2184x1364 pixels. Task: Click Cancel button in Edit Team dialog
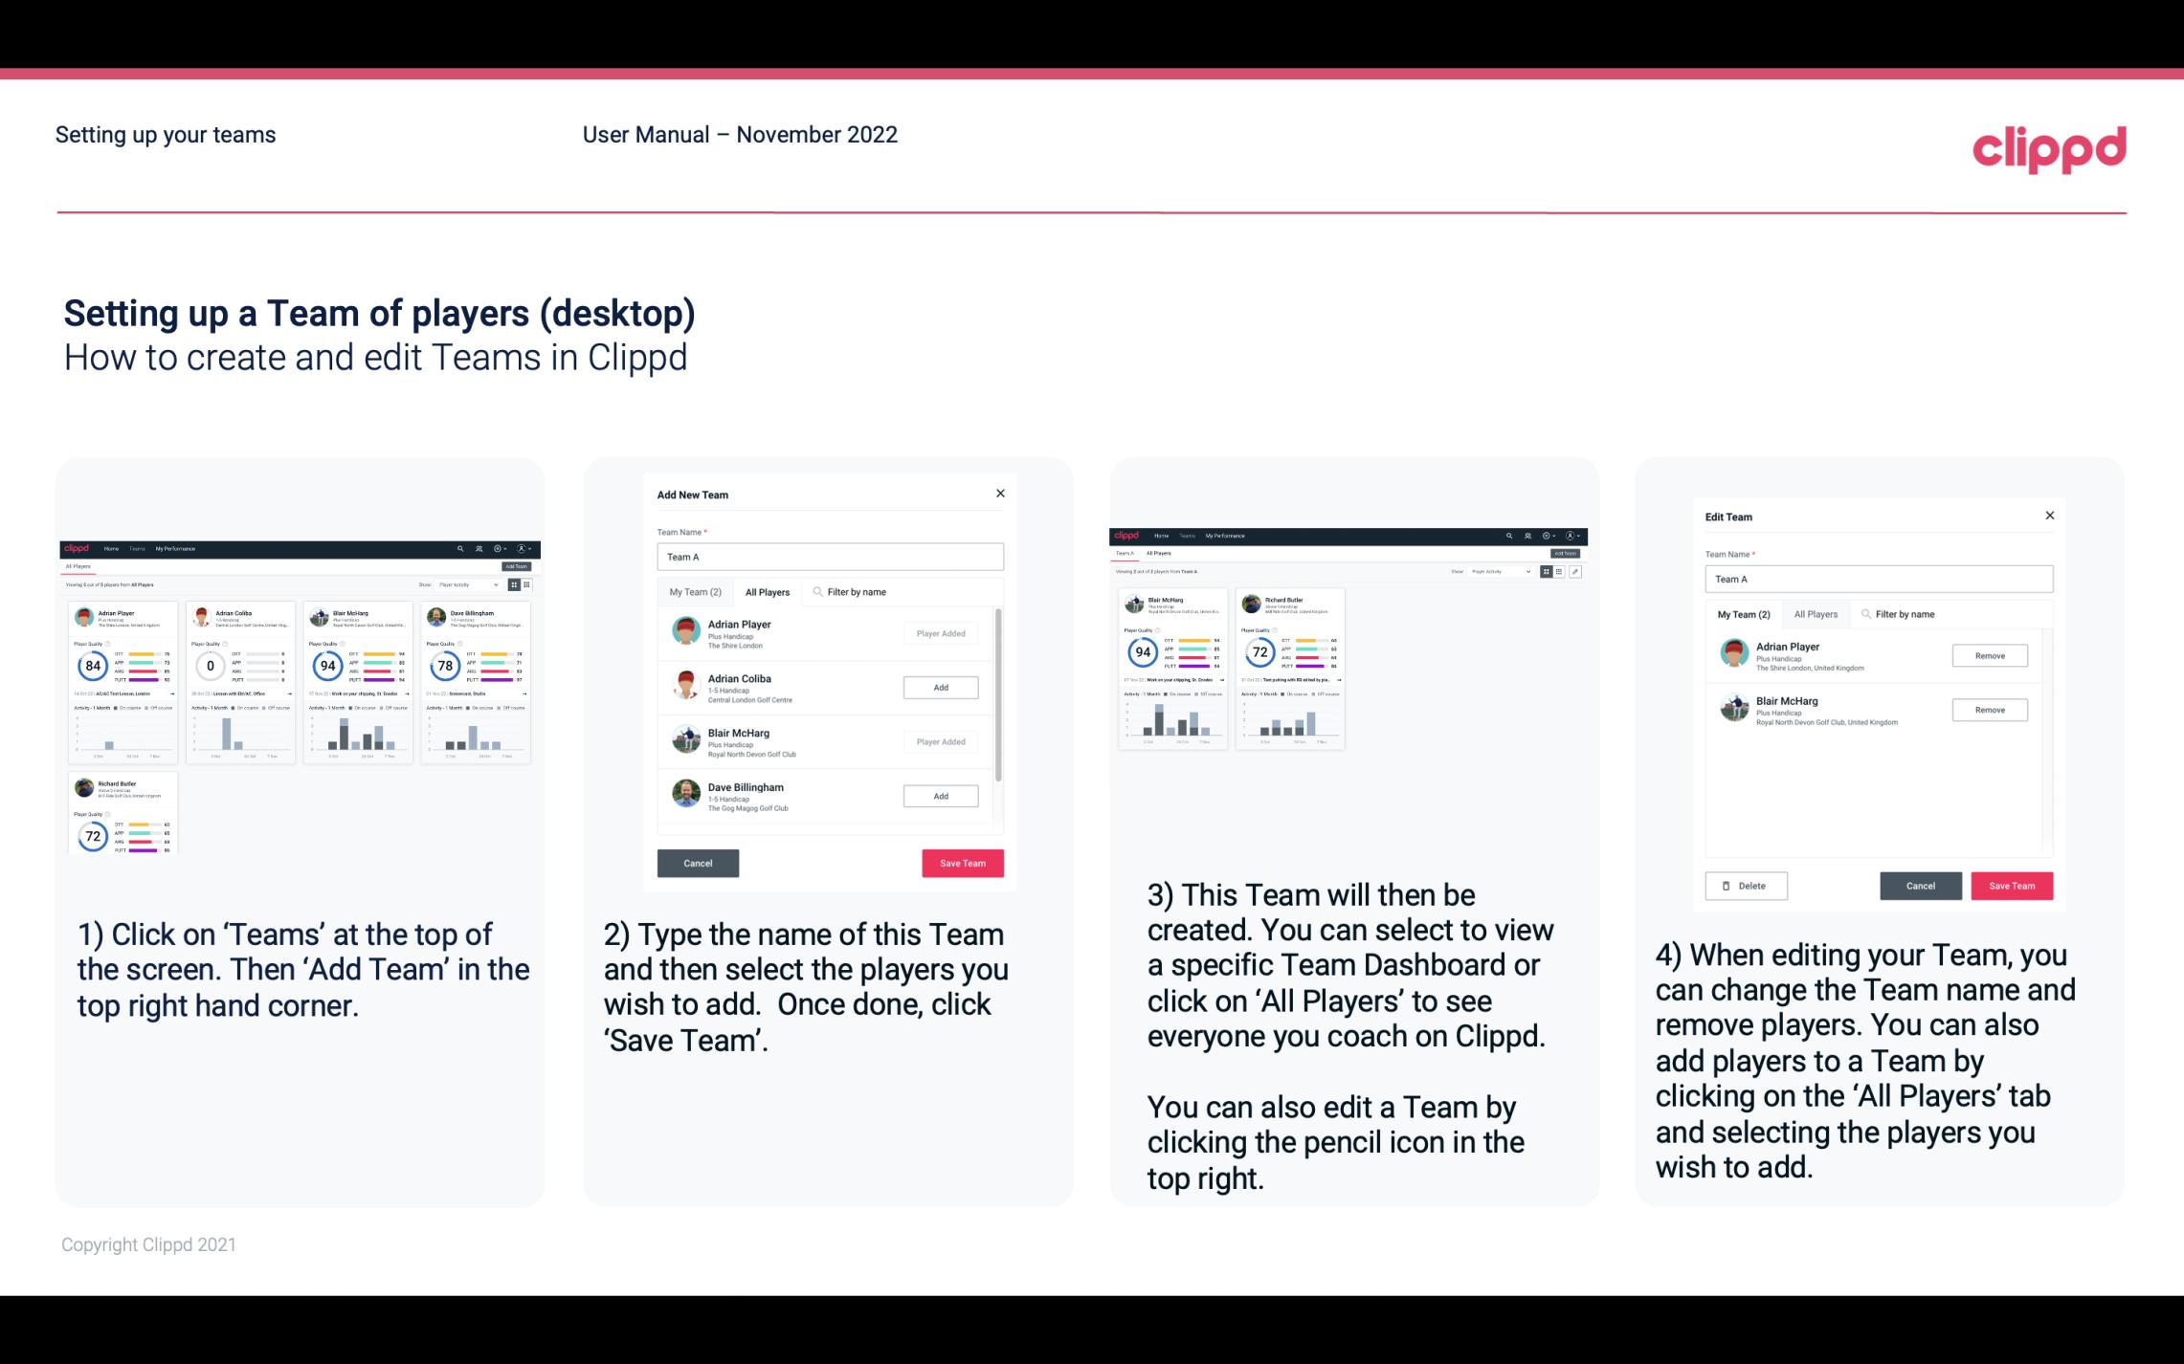[x=1922, y=885]
